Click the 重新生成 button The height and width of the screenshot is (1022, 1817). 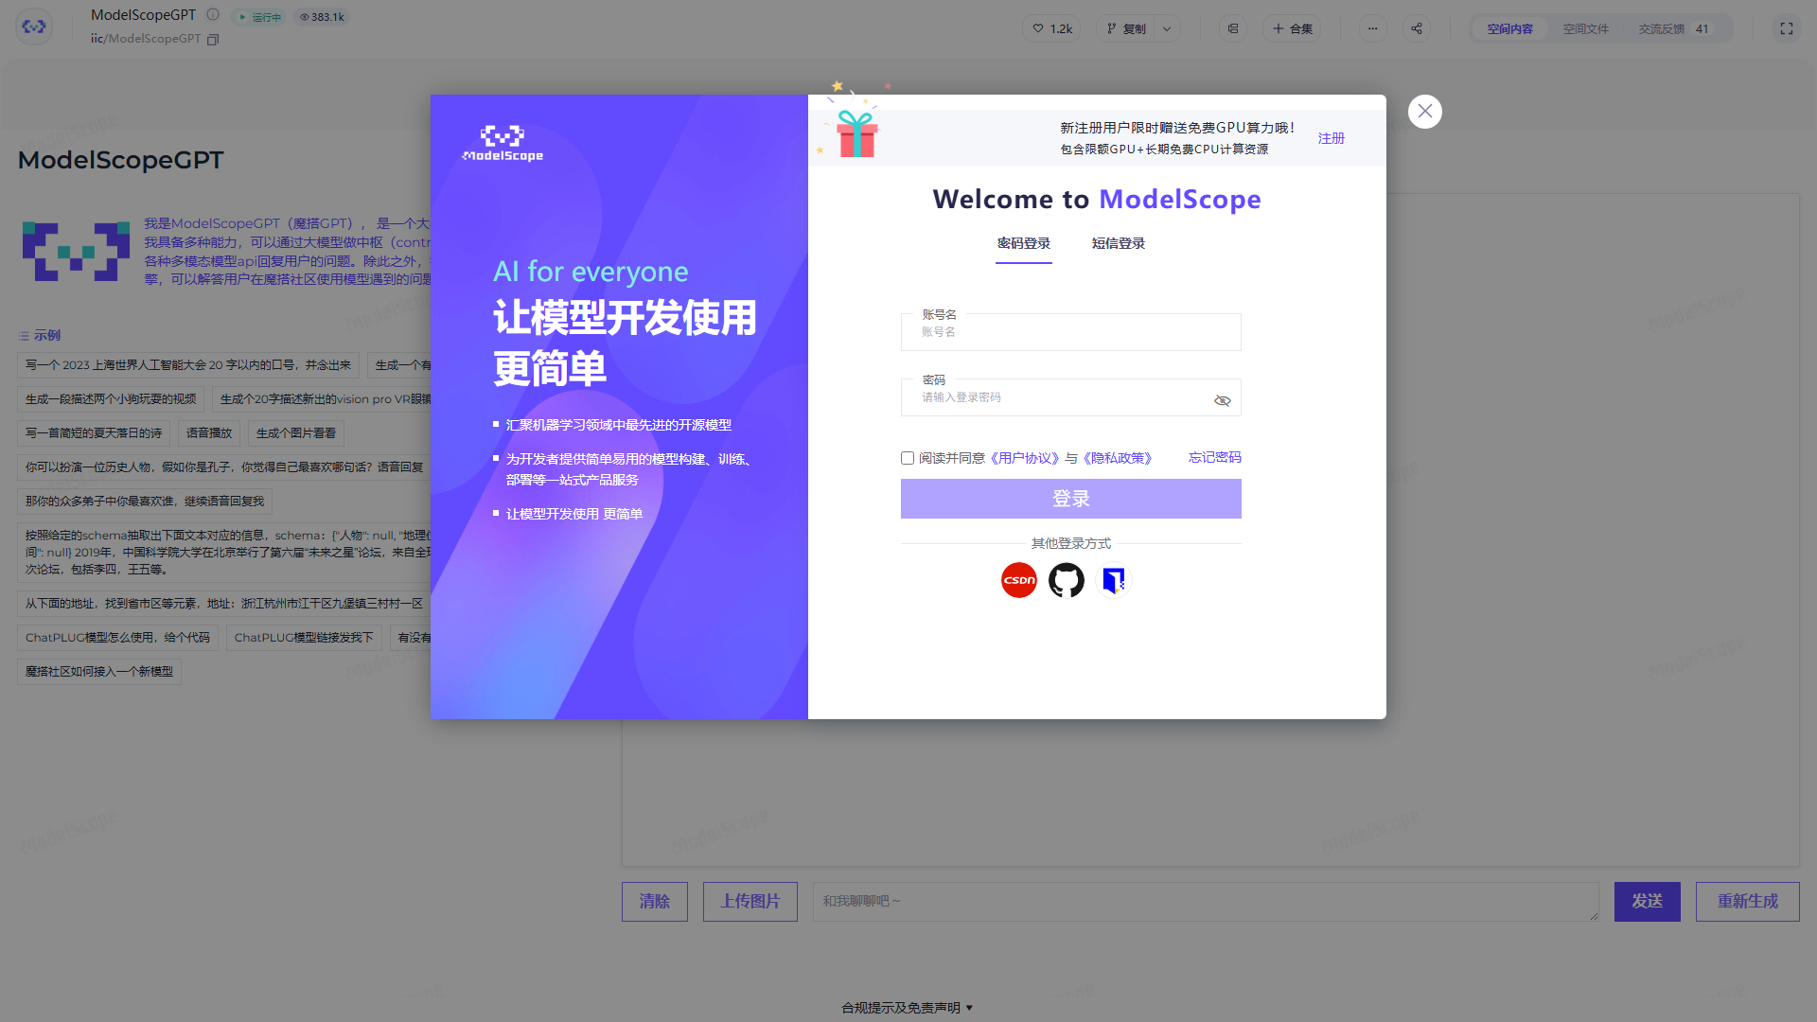(x=1747, y=902)
